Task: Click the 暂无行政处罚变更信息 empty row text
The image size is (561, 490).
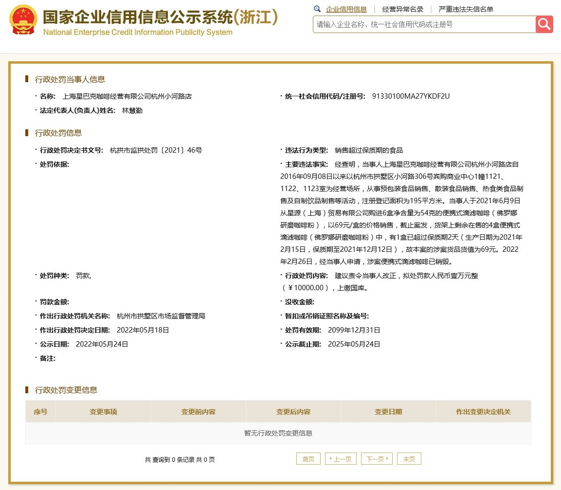Action: 278,433
